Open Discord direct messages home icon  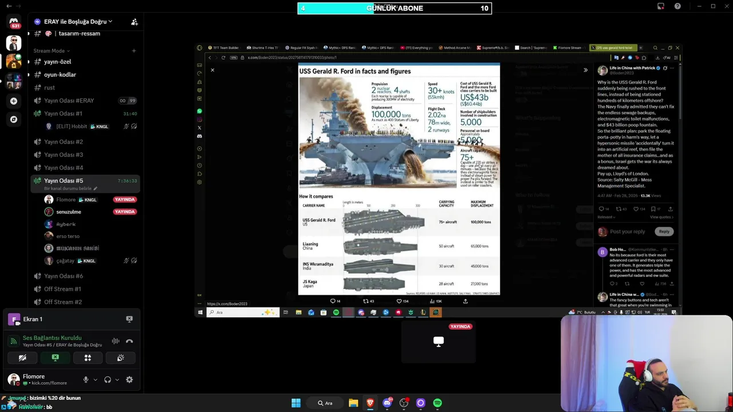14,22
